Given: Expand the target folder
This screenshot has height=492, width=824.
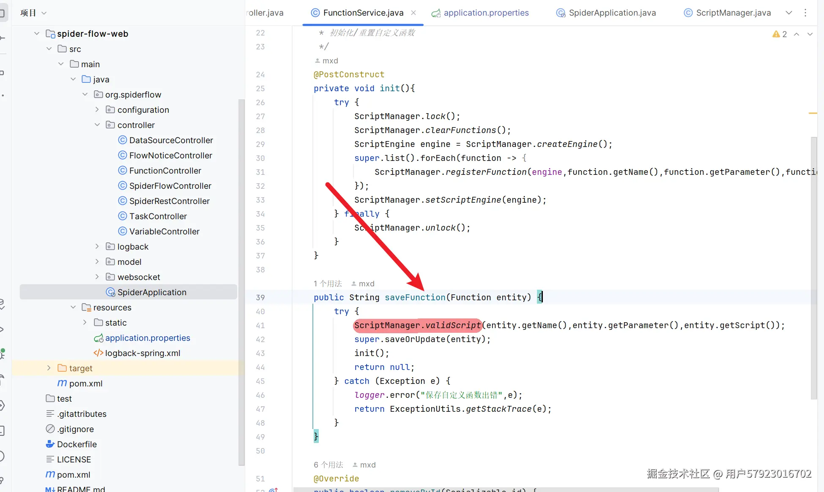Looking at the screenshot, I should pyautogui.click(x=49, y=368).
